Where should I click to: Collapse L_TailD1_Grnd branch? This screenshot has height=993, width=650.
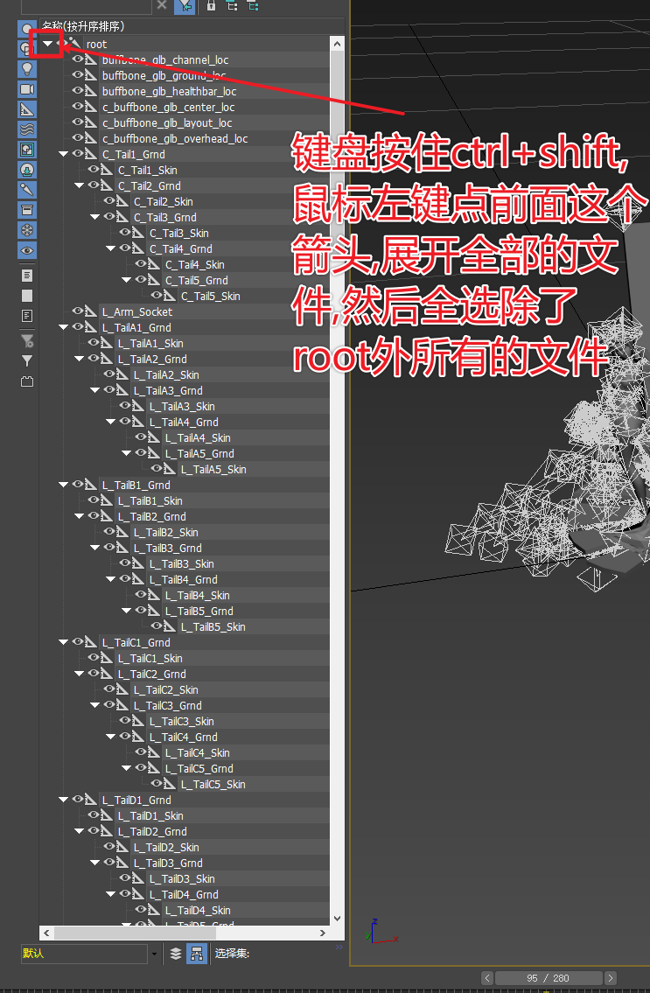[63, 800]
